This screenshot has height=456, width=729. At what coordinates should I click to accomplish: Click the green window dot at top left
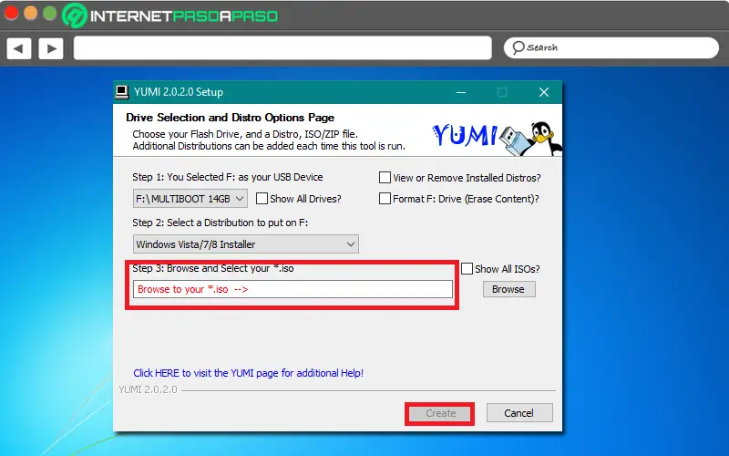point(50,13)
